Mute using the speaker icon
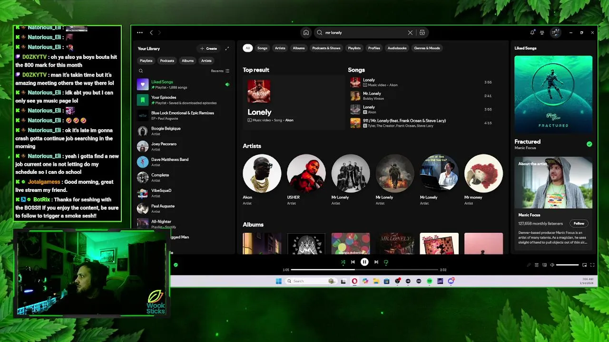609x342 pixels. (552, 265)
